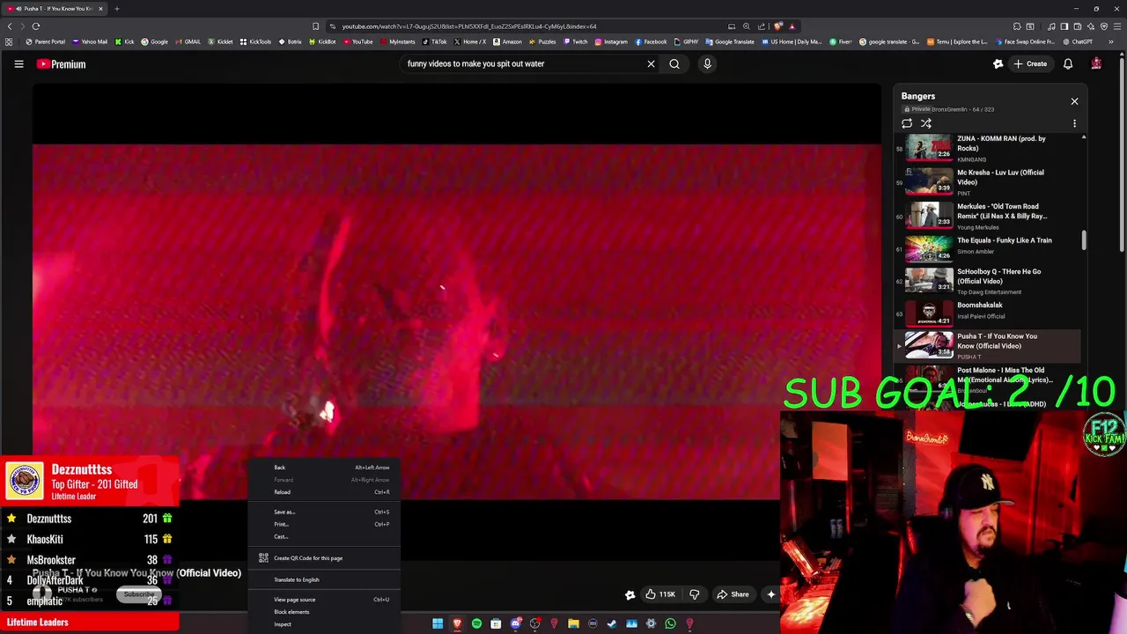Select Boomshakalak playlist entry
Viewport: 1127px width, 634px height.
(988, 313)
